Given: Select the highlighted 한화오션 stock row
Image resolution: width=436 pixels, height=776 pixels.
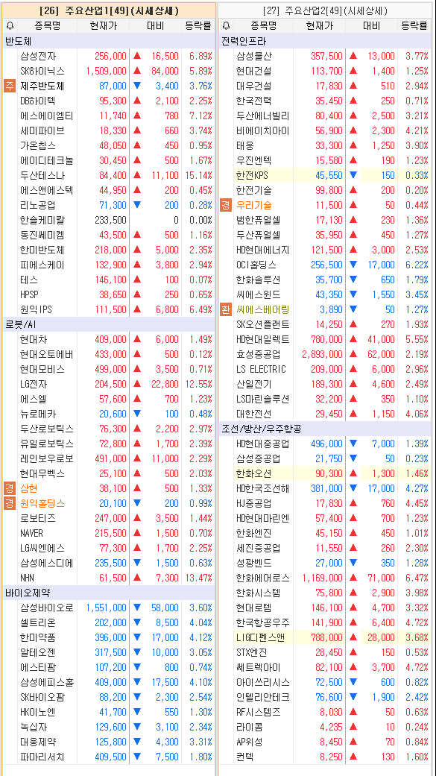Looking at the screenshot, I should pyautogui.click(x=325, y=473).
